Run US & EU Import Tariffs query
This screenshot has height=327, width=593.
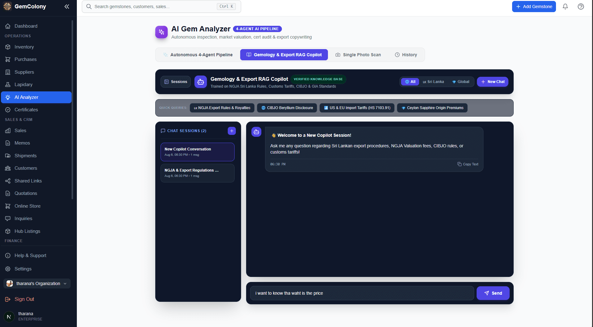357,108
